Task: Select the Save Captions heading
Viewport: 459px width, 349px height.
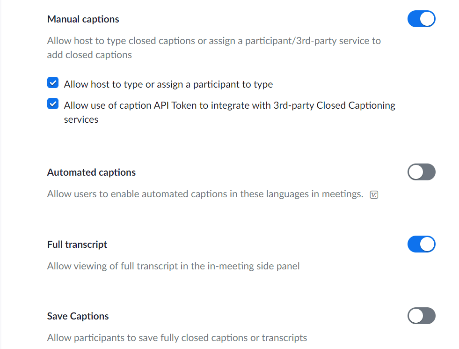Action: [x=78, y=316]
